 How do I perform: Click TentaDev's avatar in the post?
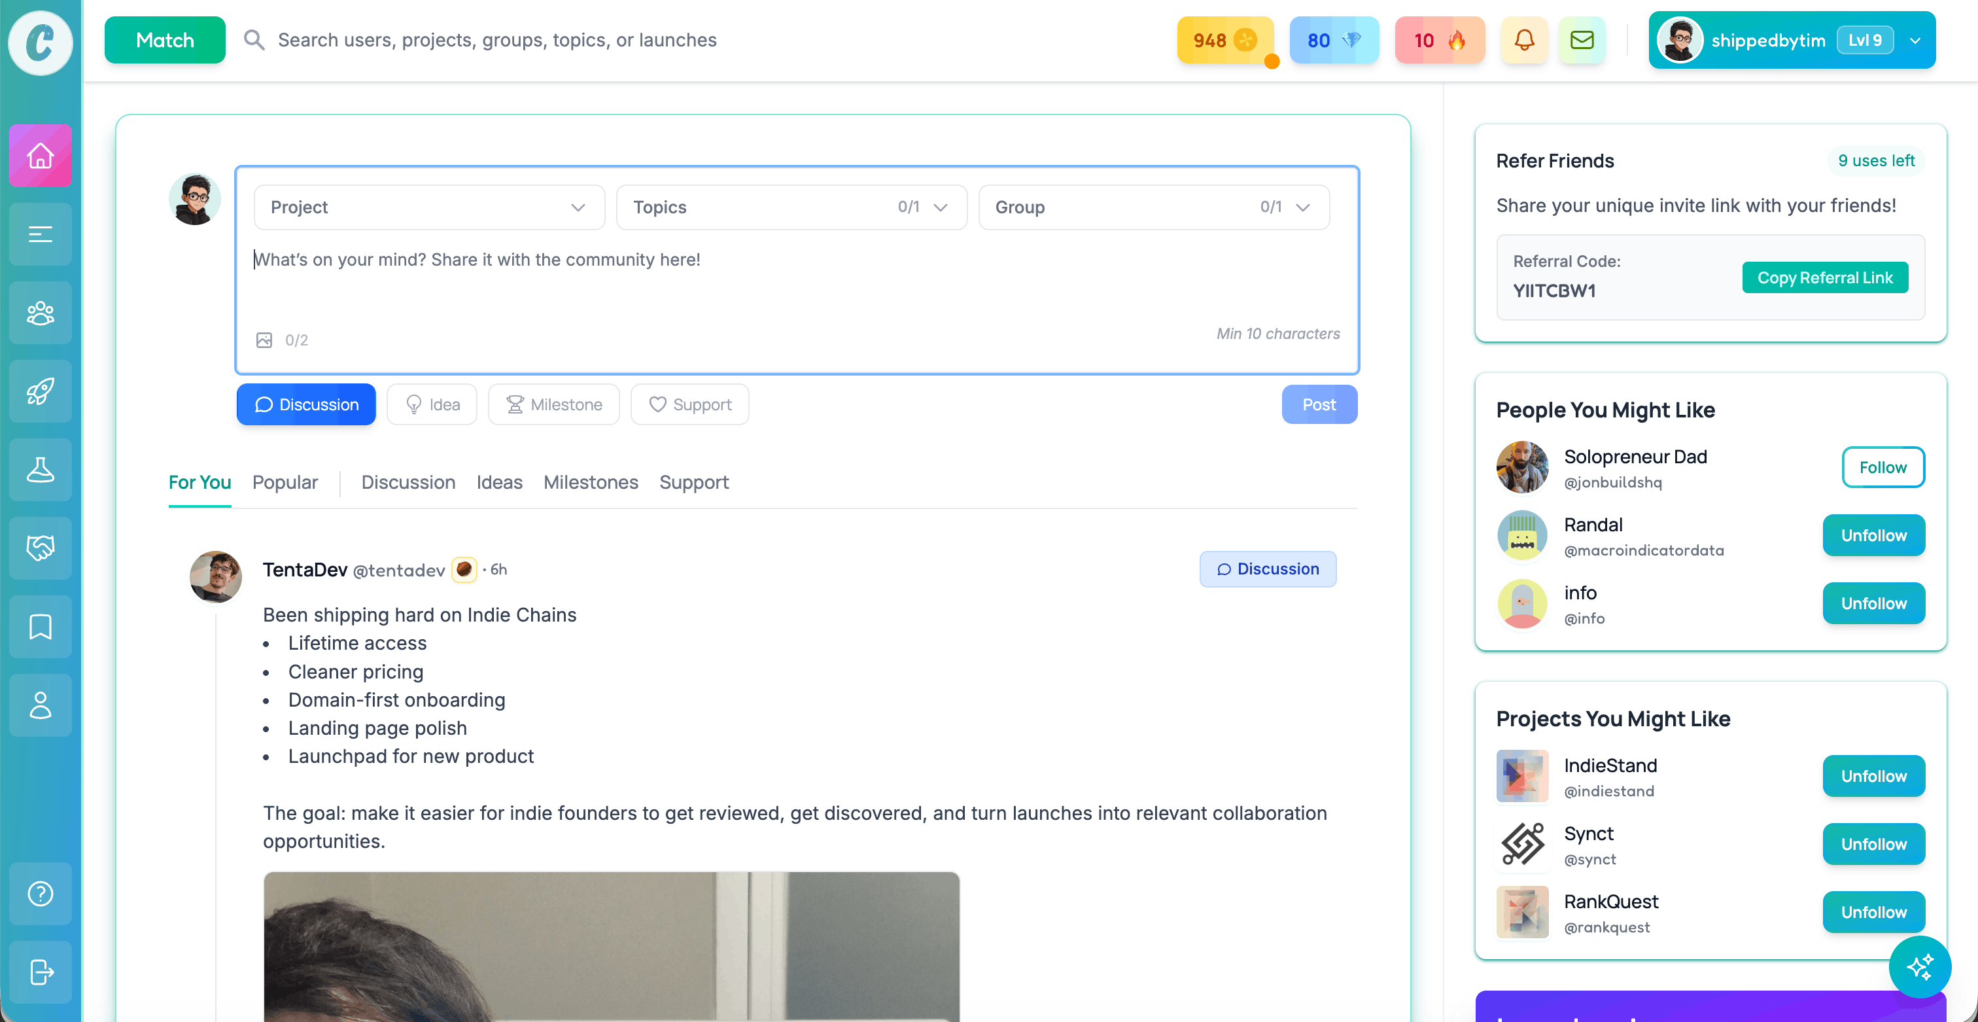click(216, 576)
